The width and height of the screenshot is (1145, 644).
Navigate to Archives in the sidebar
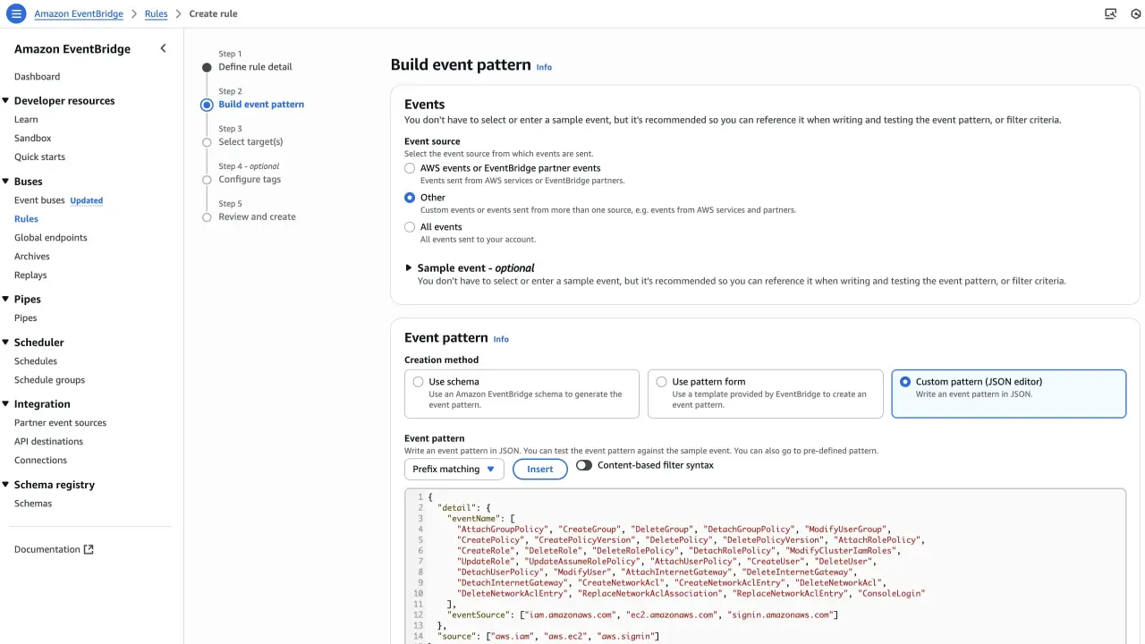tap(32, 257)
